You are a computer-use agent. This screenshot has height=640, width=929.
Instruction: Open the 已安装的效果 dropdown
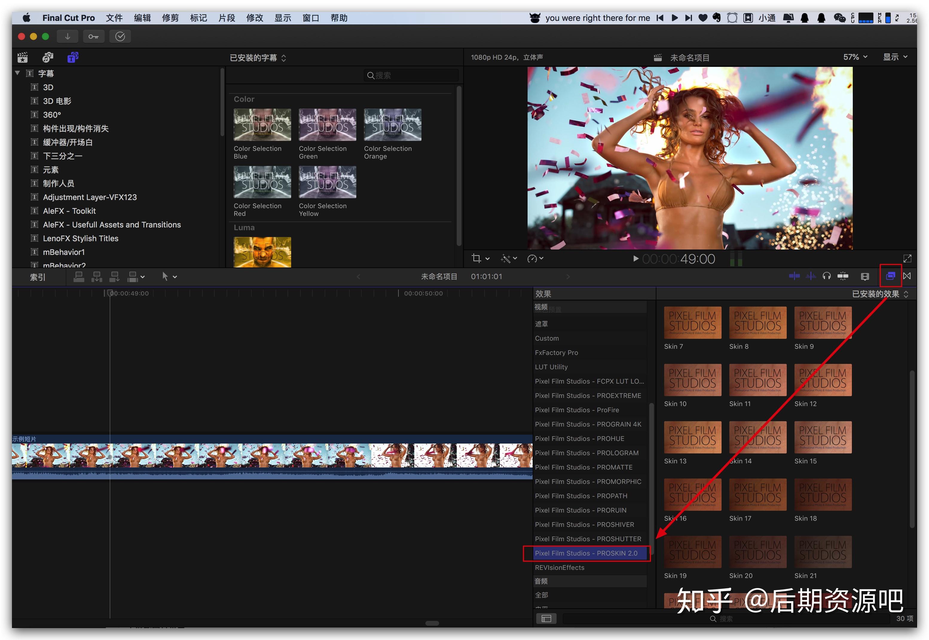[x=877, y=293]
